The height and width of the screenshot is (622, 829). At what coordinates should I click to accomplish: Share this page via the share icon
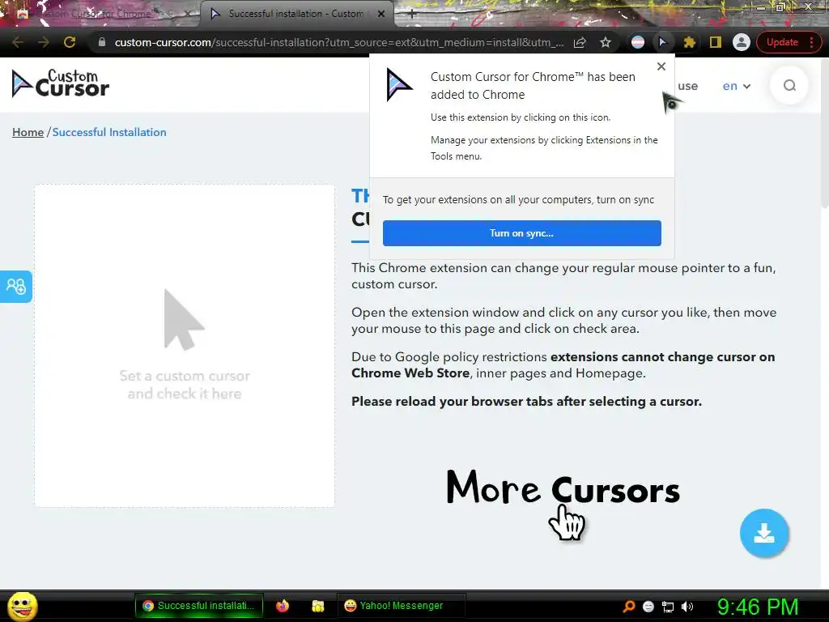click(580, 42)
